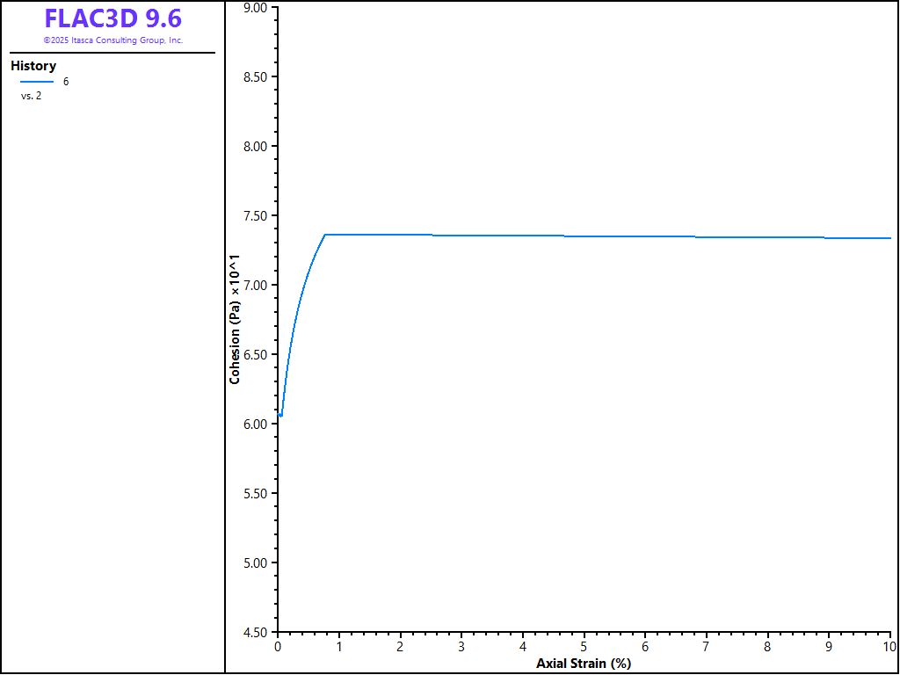
Task: Click the curve's starting point near 6.05
Action: [280, 415]
